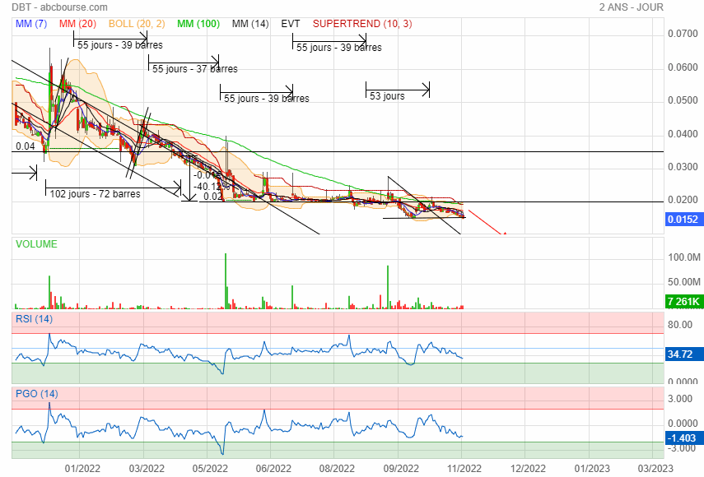Select the 7 261K volume badge
704x477 pixels.
(683, 301)
